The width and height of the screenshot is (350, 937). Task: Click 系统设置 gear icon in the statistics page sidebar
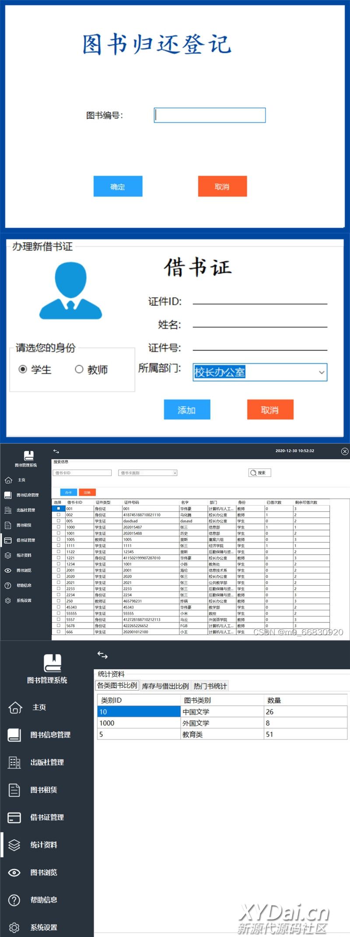(14, 927)
